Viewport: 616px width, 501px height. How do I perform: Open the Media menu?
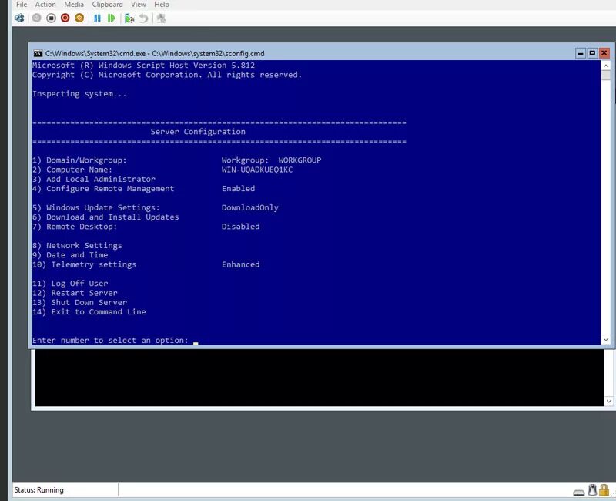[x=74, y=5]
